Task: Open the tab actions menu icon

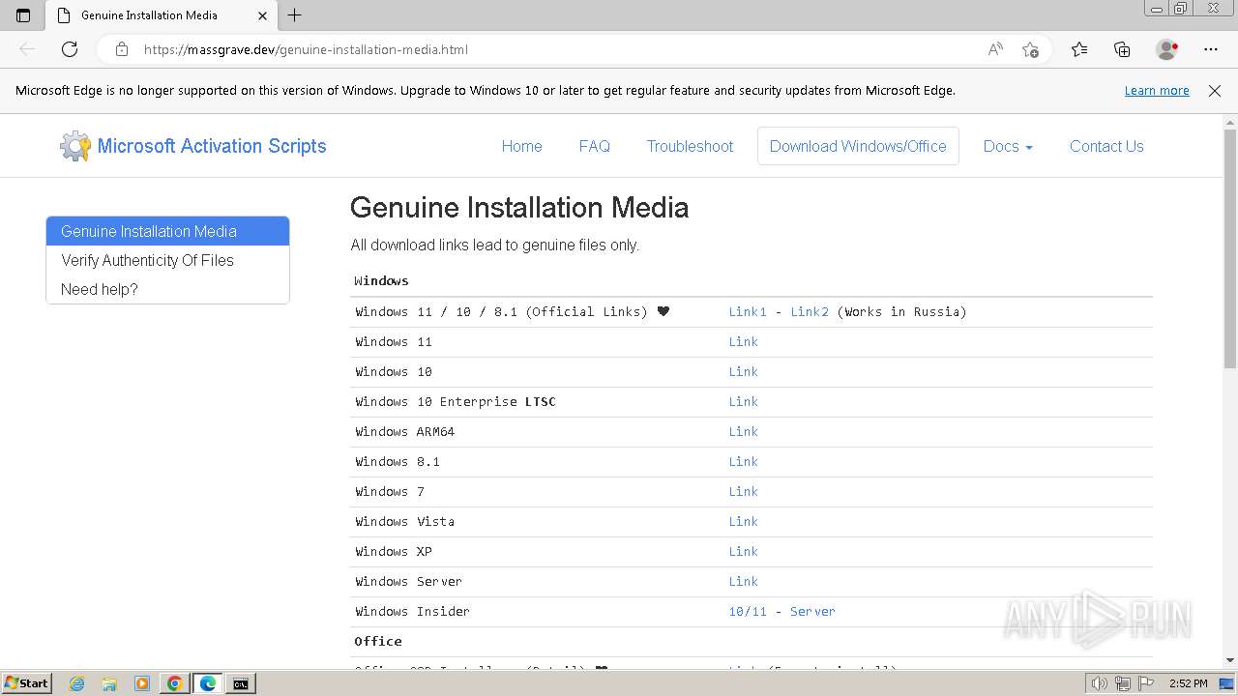Action: (23, 15)
